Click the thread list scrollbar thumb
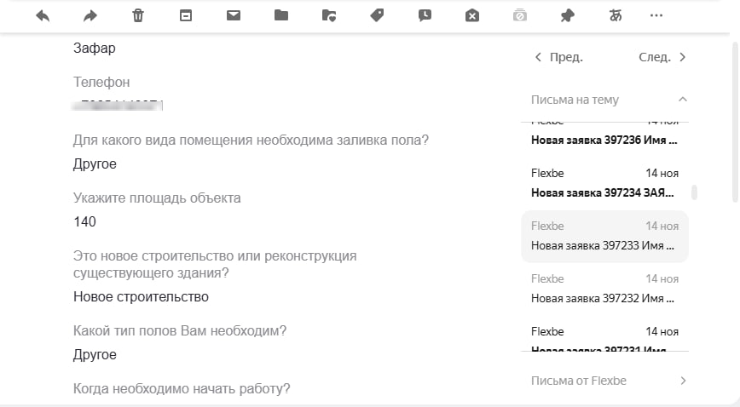Image resolution: width=740 pixels, height=407 pixels. (x=694, y=192)
